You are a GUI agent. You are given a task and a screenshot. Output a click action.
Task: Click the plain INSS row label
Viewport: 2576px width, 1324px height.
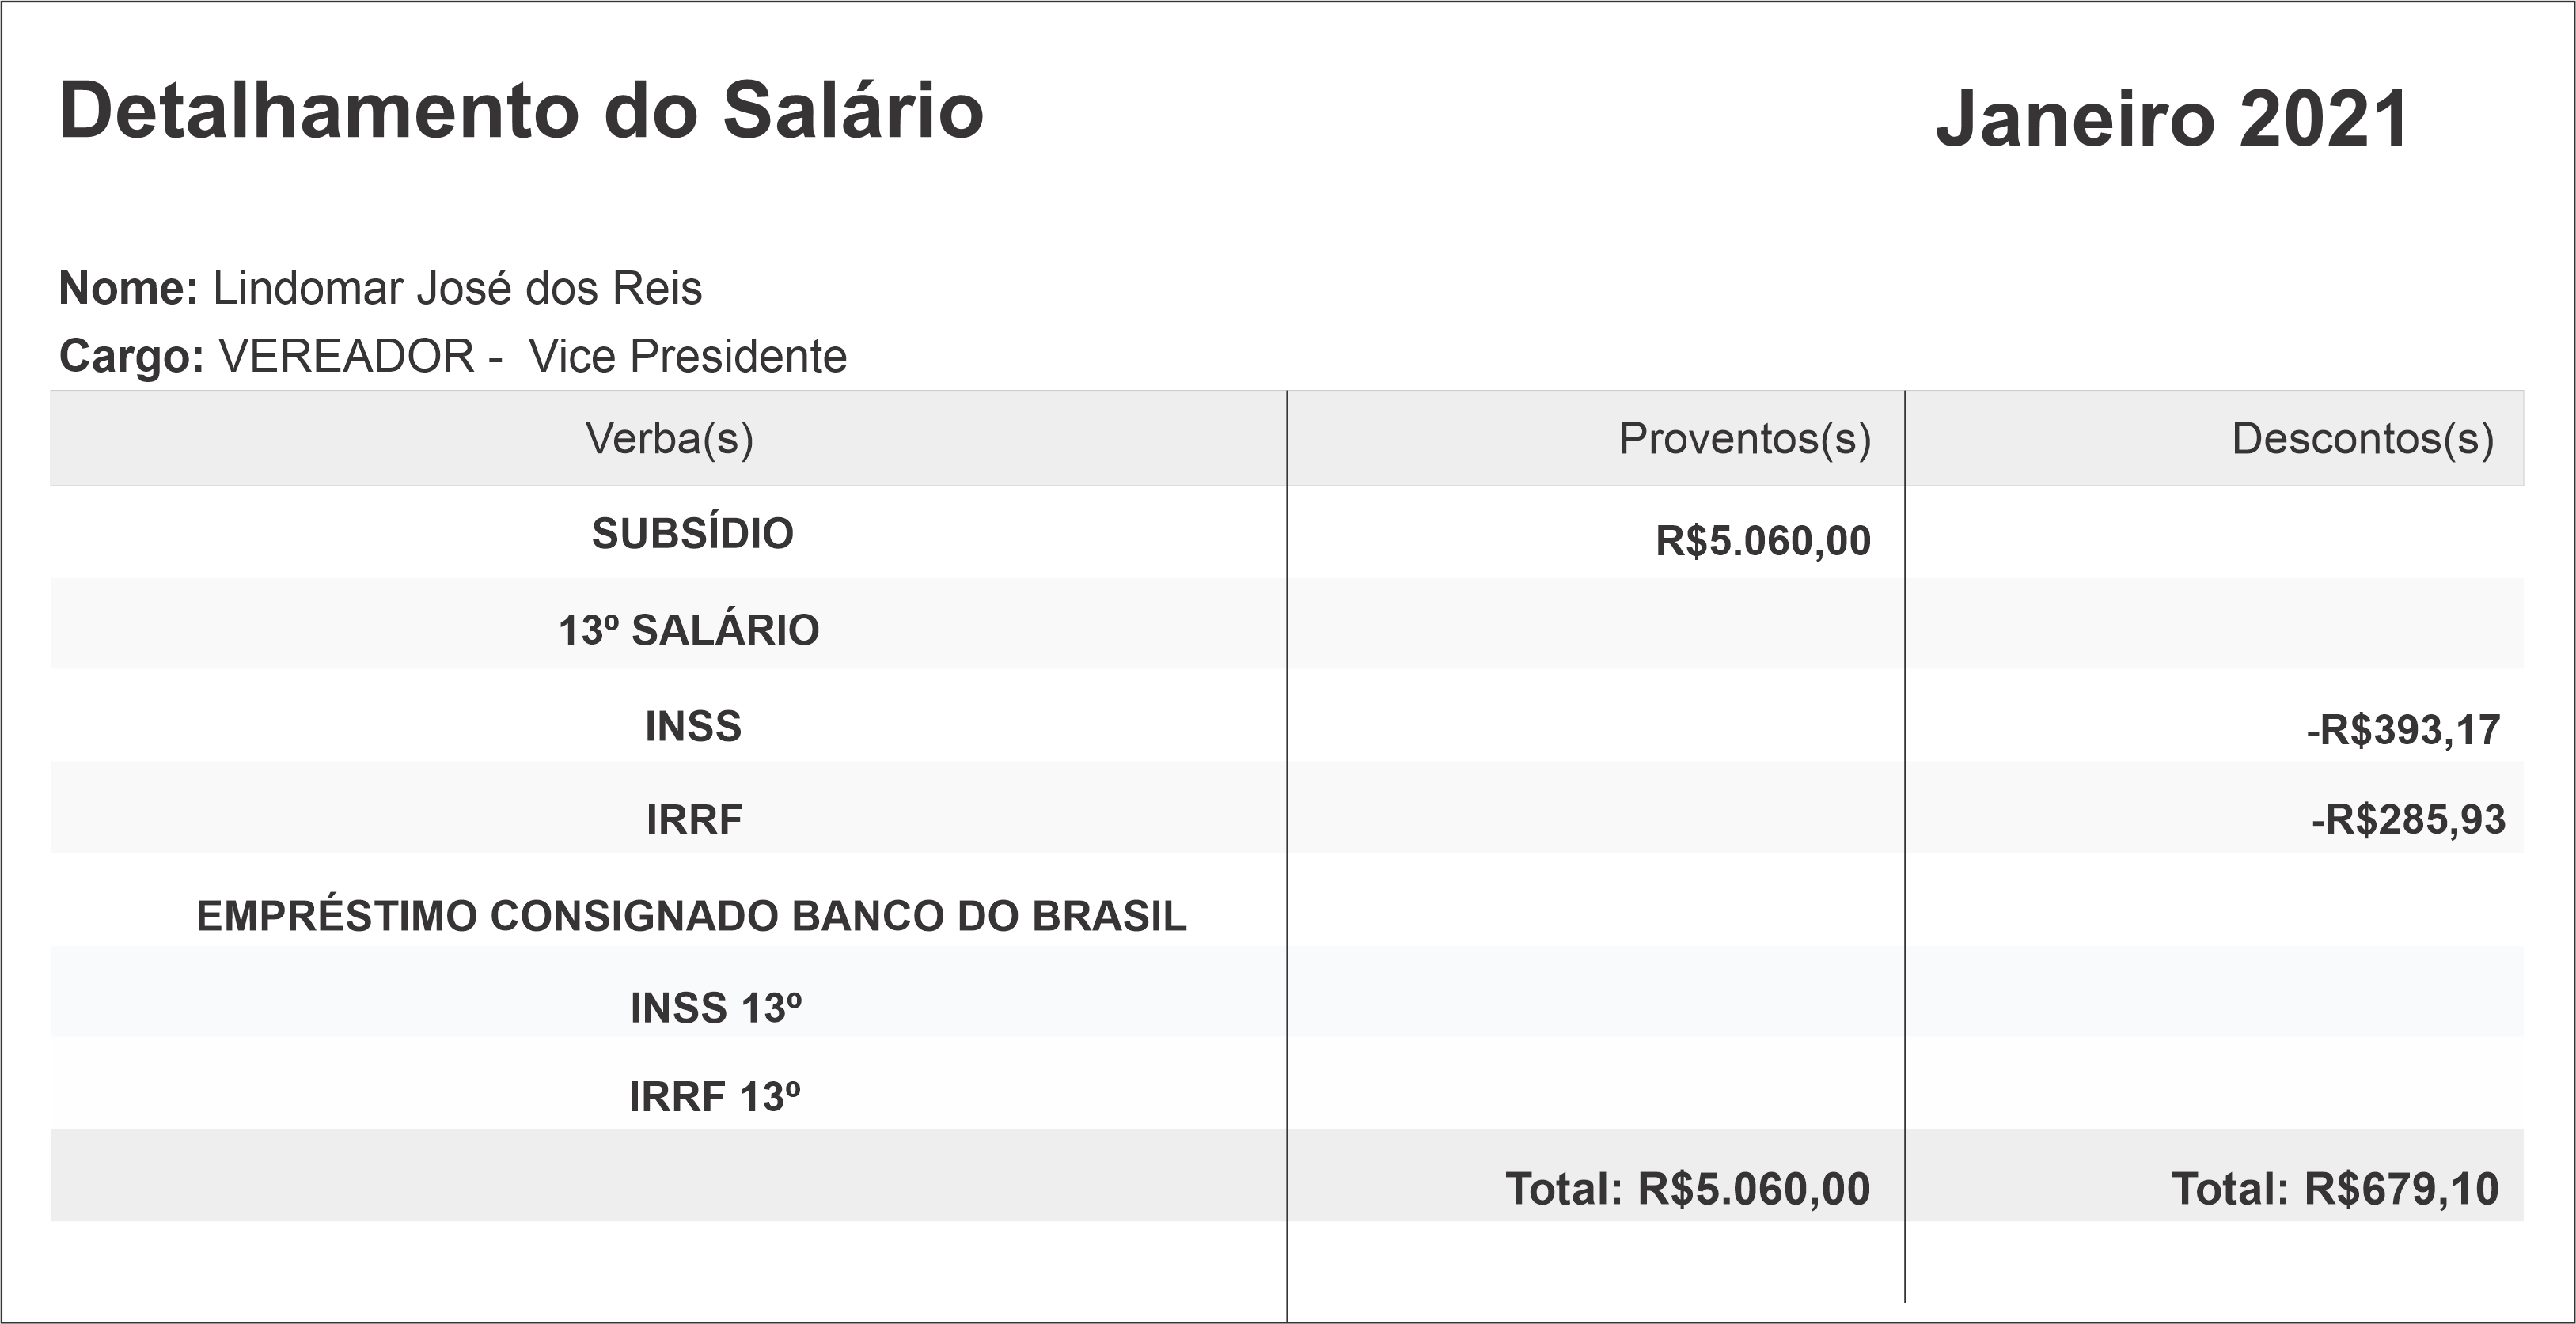(x=693, y=726)
